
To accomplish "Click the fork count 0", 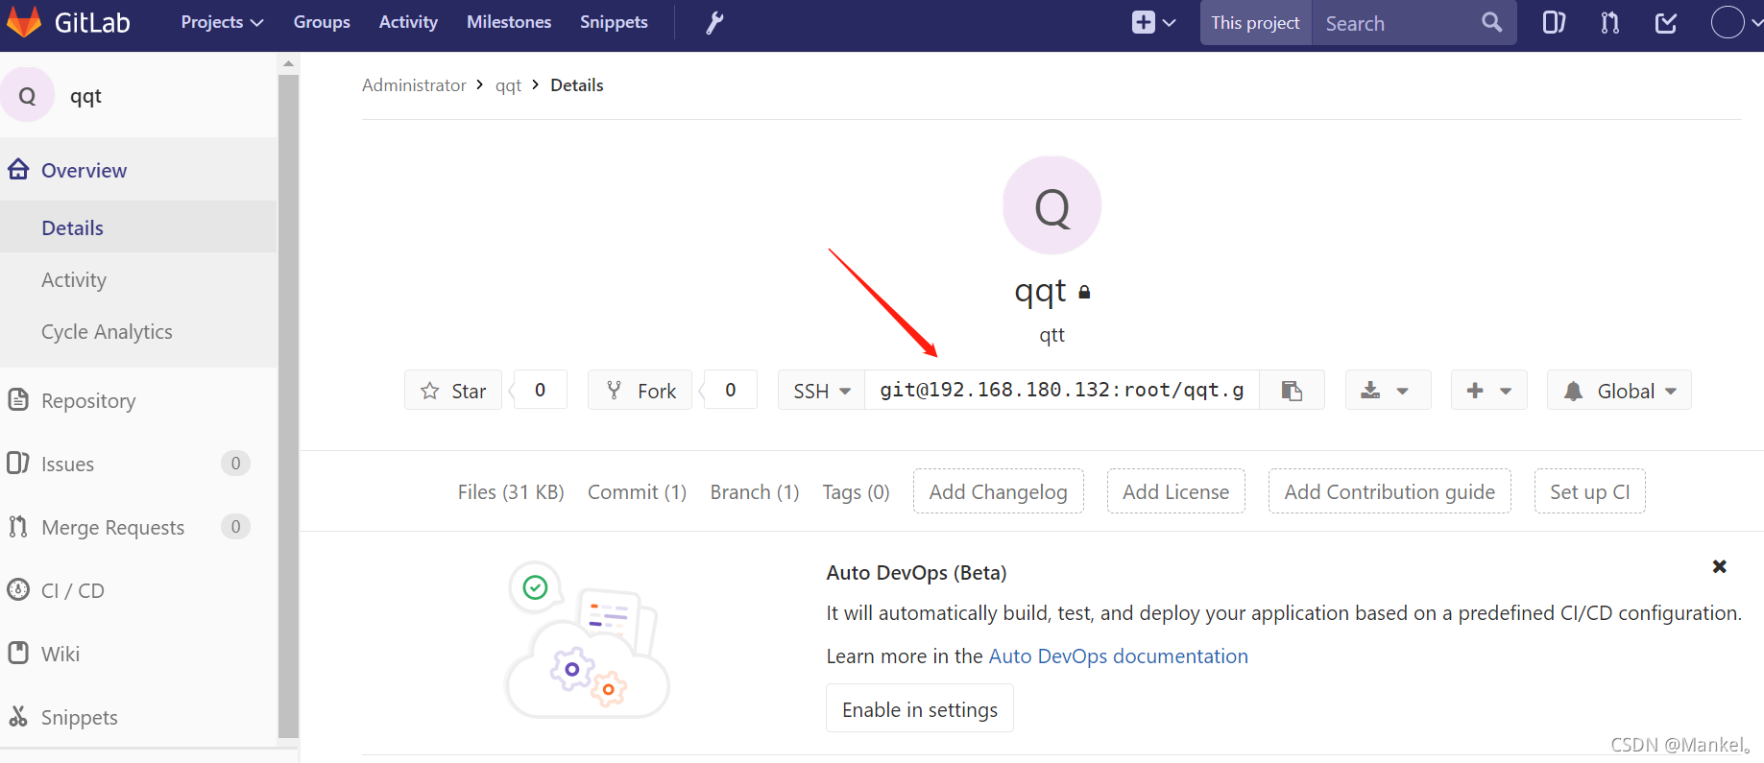I will click(731, 390).
